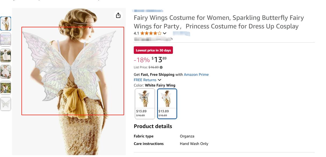This screenshot has height=157, width=326.
Task: Select the first gallery thumbnail
Action: pyautogui.click(x=6, y=24)
